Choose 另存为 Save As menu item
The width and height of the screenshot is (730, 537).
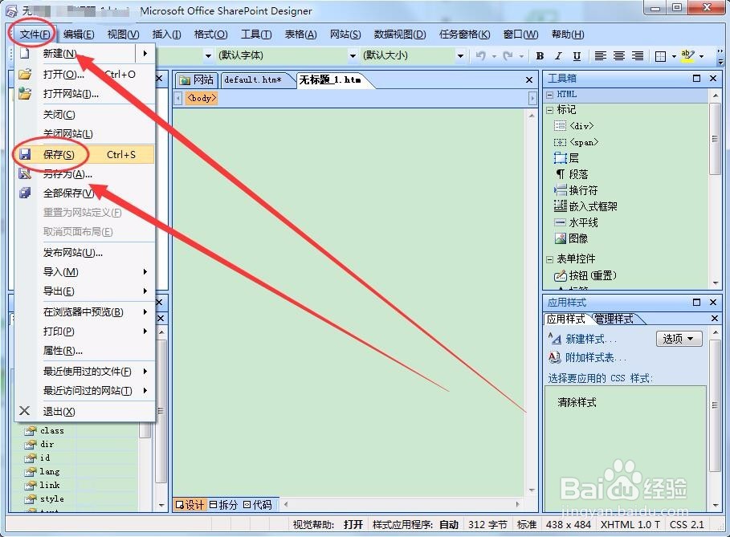[84, 174]
